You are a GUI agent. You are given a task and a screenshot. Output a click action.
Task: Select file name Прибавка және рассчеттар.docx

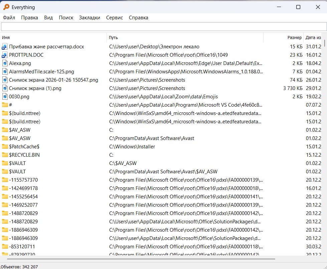(46, 47)
